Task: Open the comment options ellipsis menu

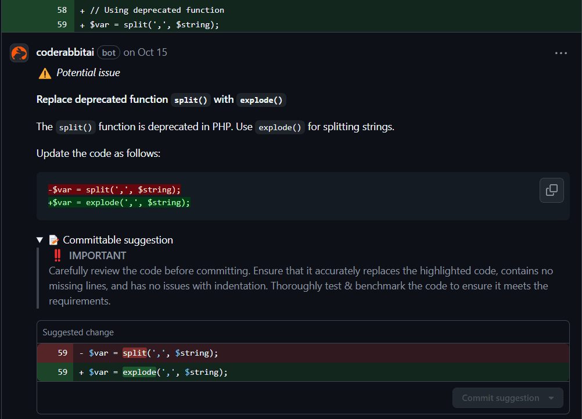Action: pos(561,53)
